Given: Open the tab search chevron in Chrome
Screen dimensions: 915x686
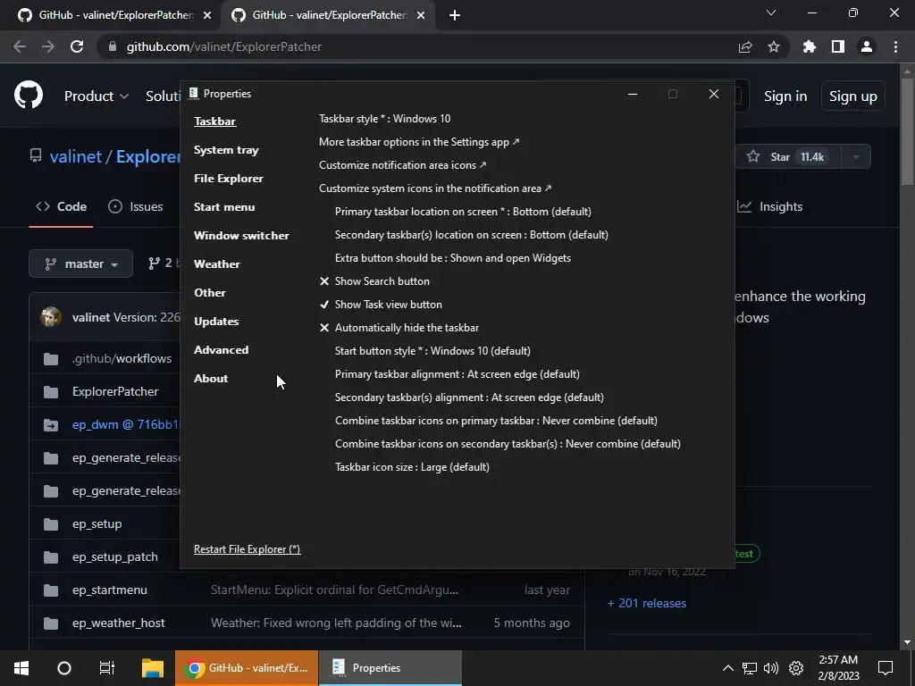Looking at the screenshot, I should [x=771, y=13].
